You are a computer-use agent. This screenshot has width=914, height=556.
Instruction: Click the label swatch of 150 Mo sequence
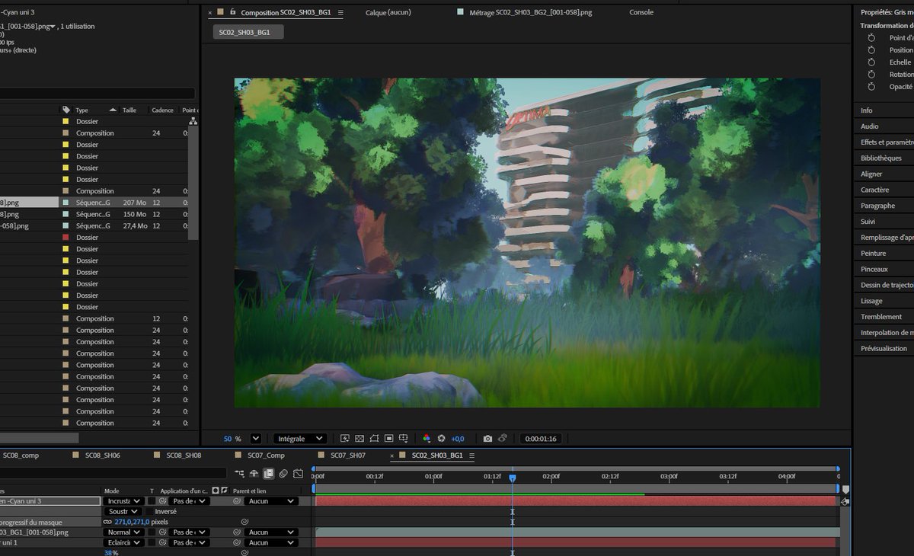66,214
